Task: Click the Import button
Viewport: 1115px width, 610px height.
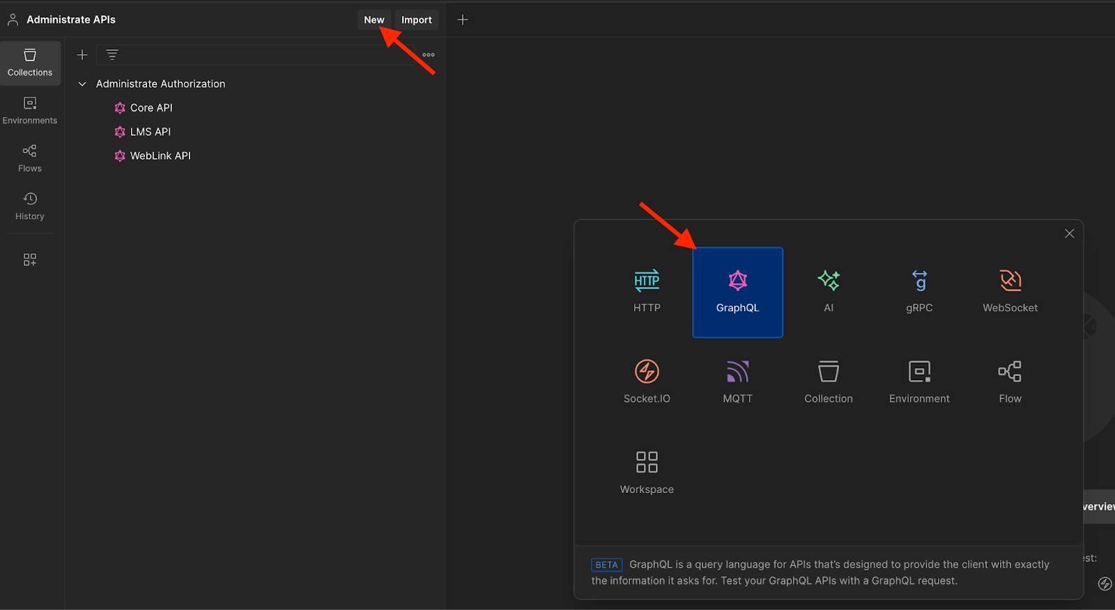Action: pyautogui.click(x=417, y=19)
